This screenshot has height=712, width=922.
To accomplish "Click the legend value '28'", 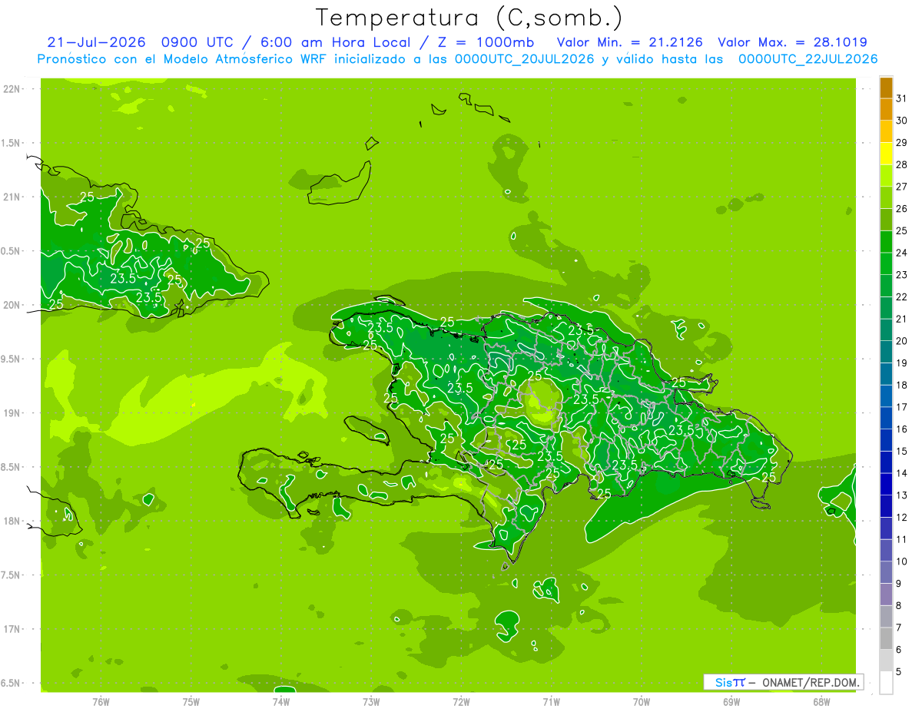I will (x=902, y=165).
